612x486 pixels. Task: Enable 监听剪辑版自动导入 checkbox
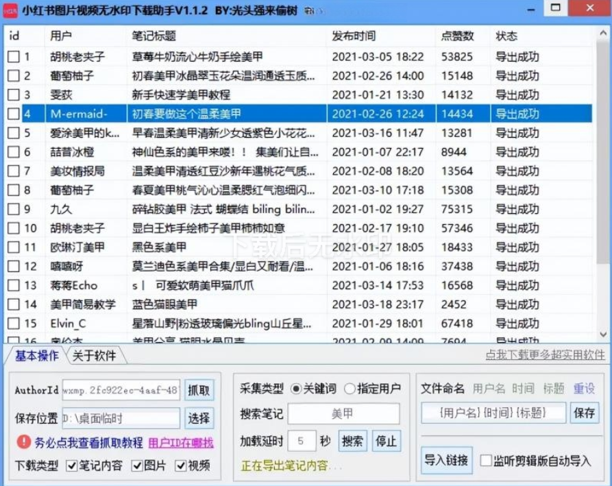(485, 461)
